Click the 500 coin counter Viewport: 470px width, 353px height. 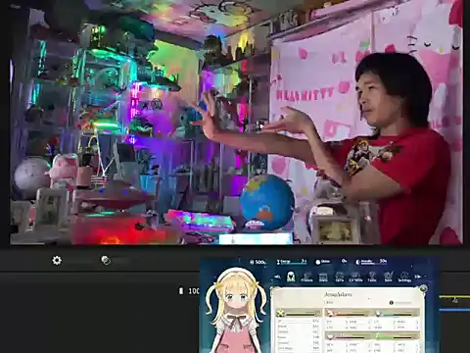[x=258, y=262]
